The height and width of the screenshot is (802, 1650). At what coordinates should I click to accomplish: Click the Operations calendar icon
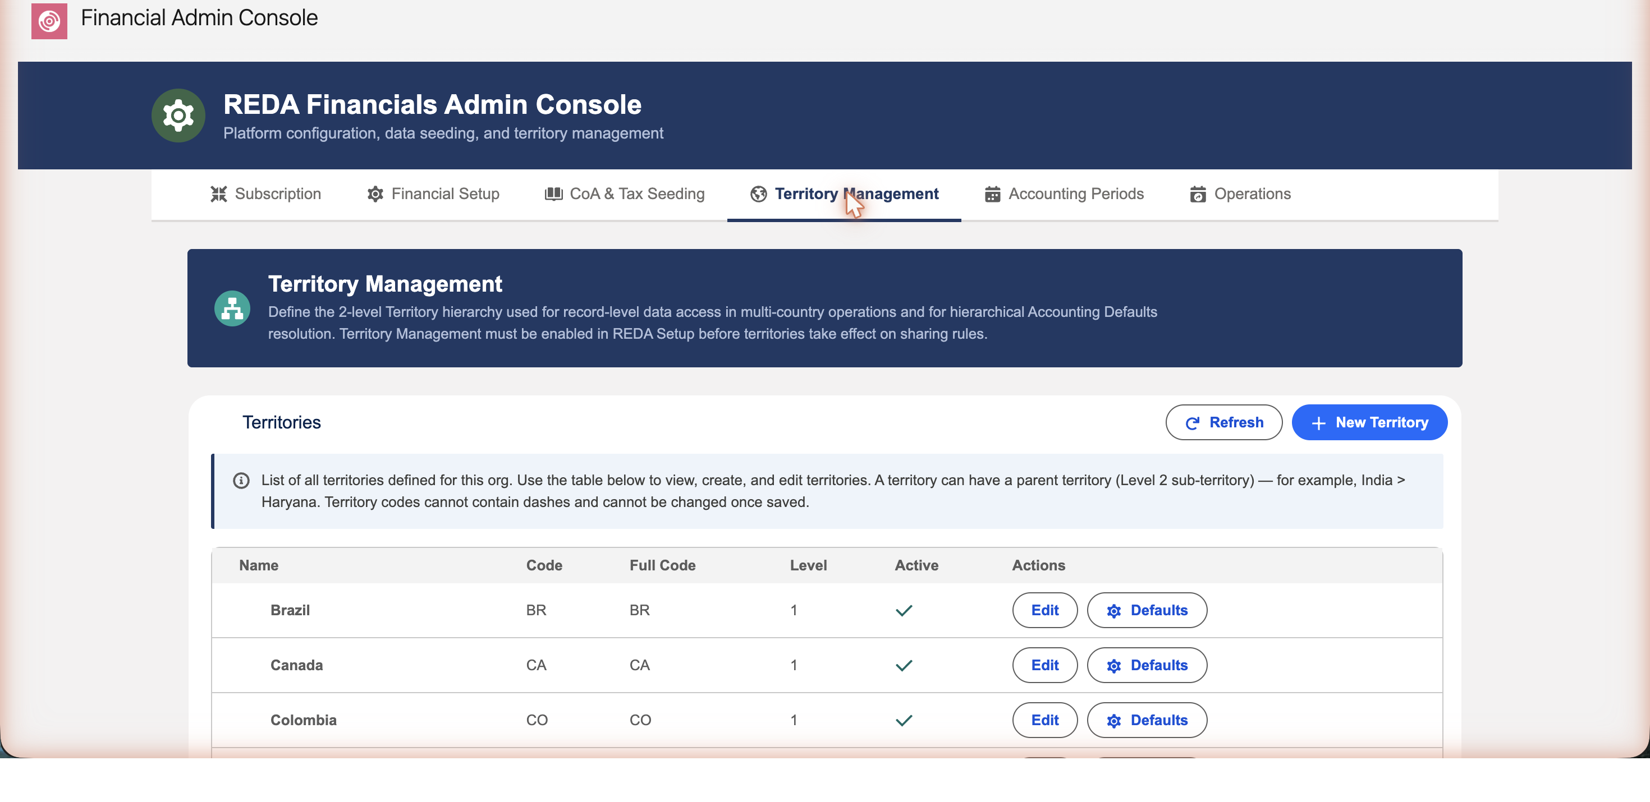click(1198, 195)
